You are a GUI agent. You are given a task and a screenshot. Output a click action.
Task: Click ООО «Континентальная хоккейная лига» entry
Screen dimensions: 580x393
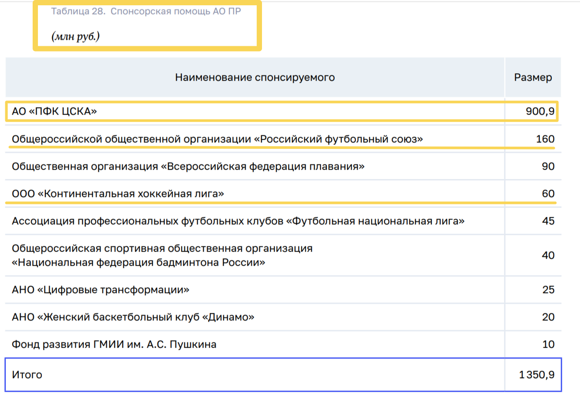118,193
